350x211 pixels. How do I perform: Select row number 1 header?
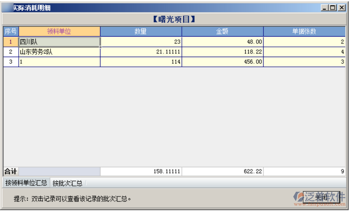(10, 42)
